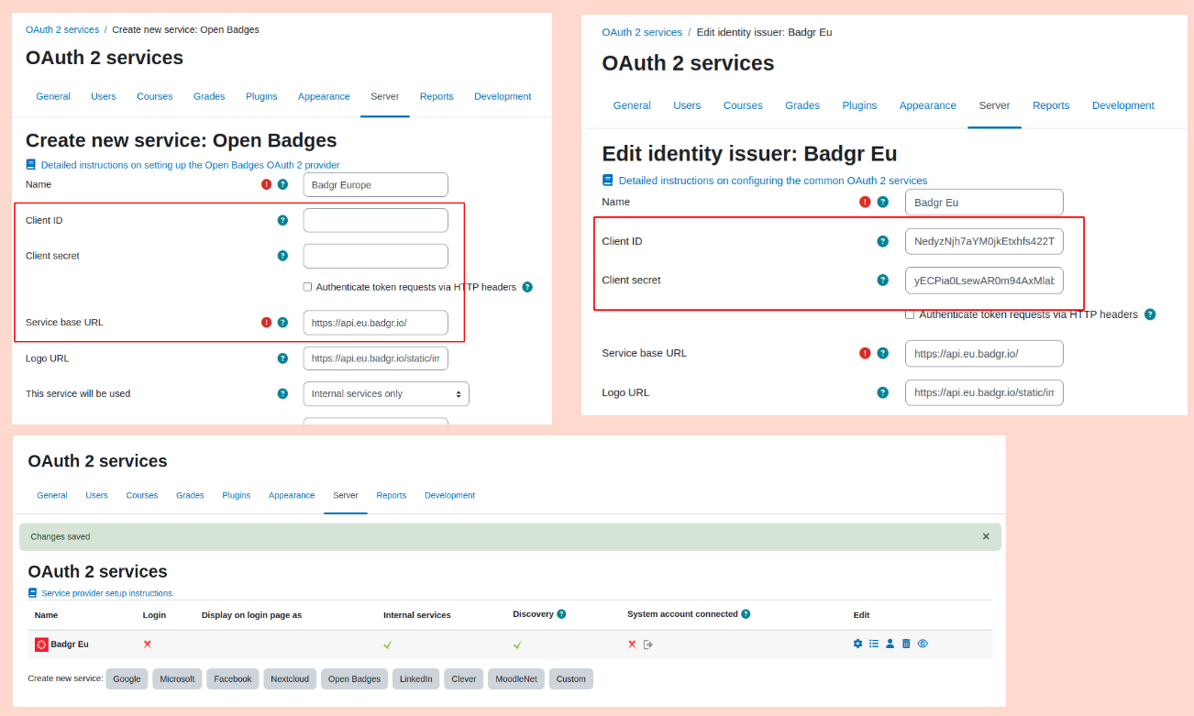
Task: Focus Client ID field starting with NedyzNjh7
Action: [984, 241]
